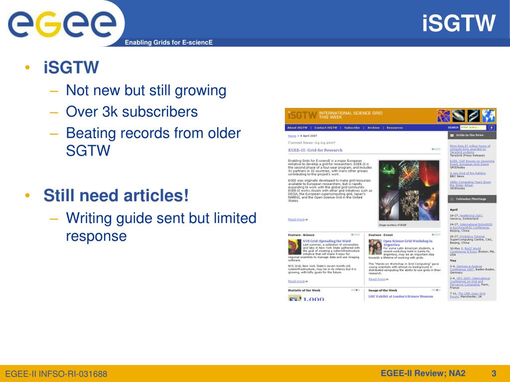Open the Archive menu item
Image resolution: width=510 pixels, height=382 pixels.
pos(374,128)
